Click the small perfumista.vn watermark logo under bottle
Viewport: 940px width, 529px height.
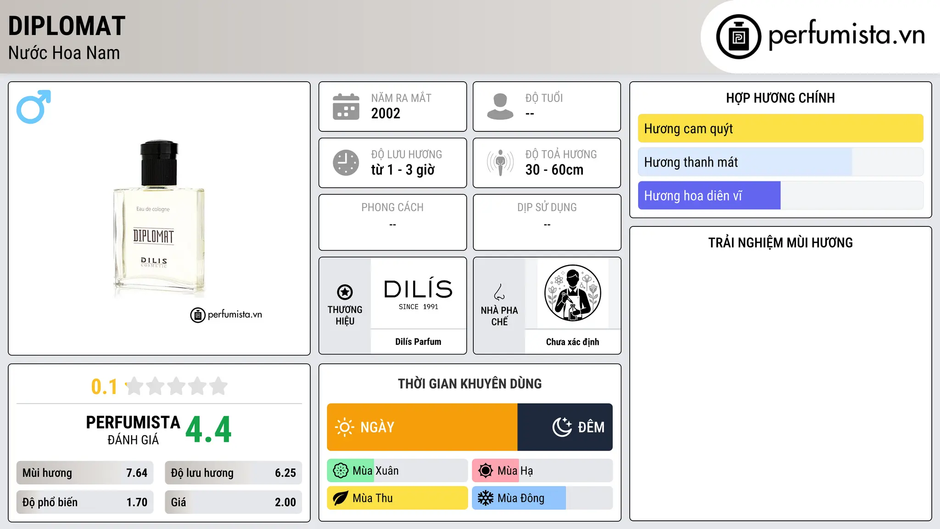[226, 315]
